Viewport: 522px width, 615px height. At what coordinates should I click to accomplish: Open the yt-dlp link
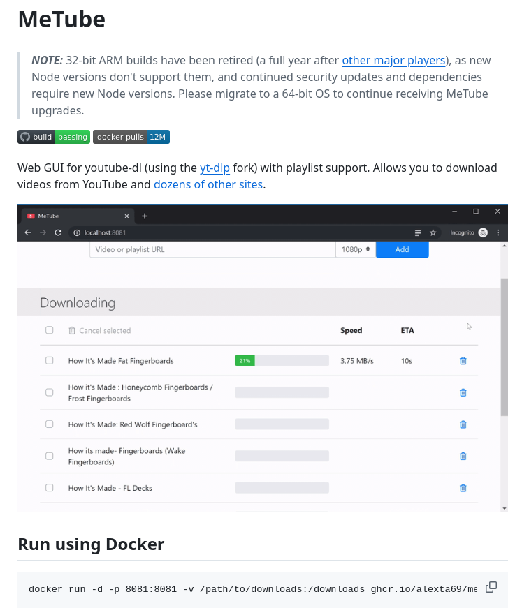(x=215, y=168)
